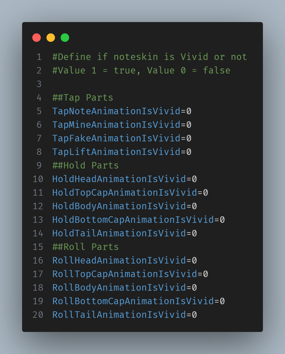
Task: Click the RollBodyAnimationIsVivid key
Action: point(119,288)
